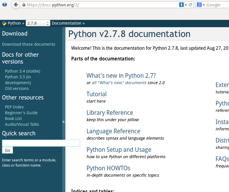Click the blue info icon in URL bar
This screenshot has height=192, width=229.
coord(181,5)
